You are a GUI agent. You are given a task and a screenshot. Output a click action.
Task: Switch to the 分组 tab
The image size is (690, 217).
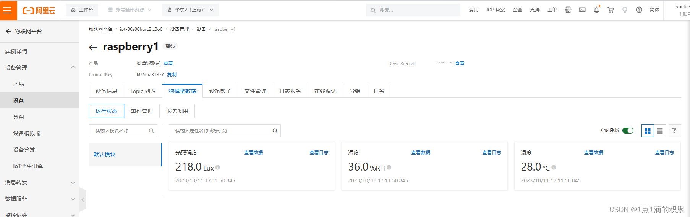[x=355, y=91]
